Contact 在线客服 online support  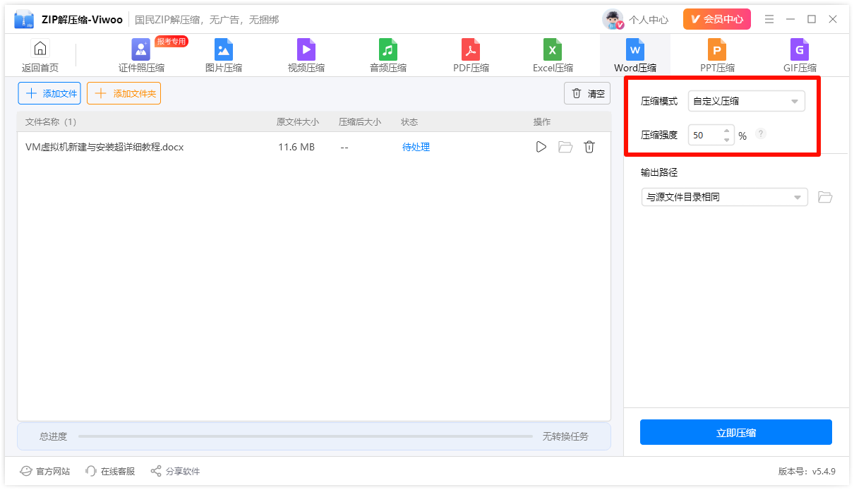[110, 471]
